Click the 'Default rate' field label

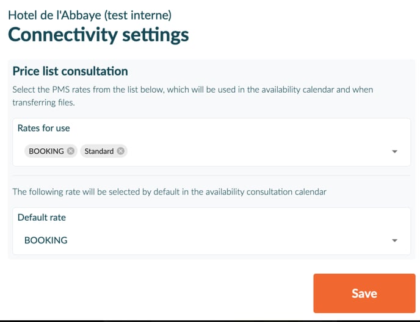(42, 217)
